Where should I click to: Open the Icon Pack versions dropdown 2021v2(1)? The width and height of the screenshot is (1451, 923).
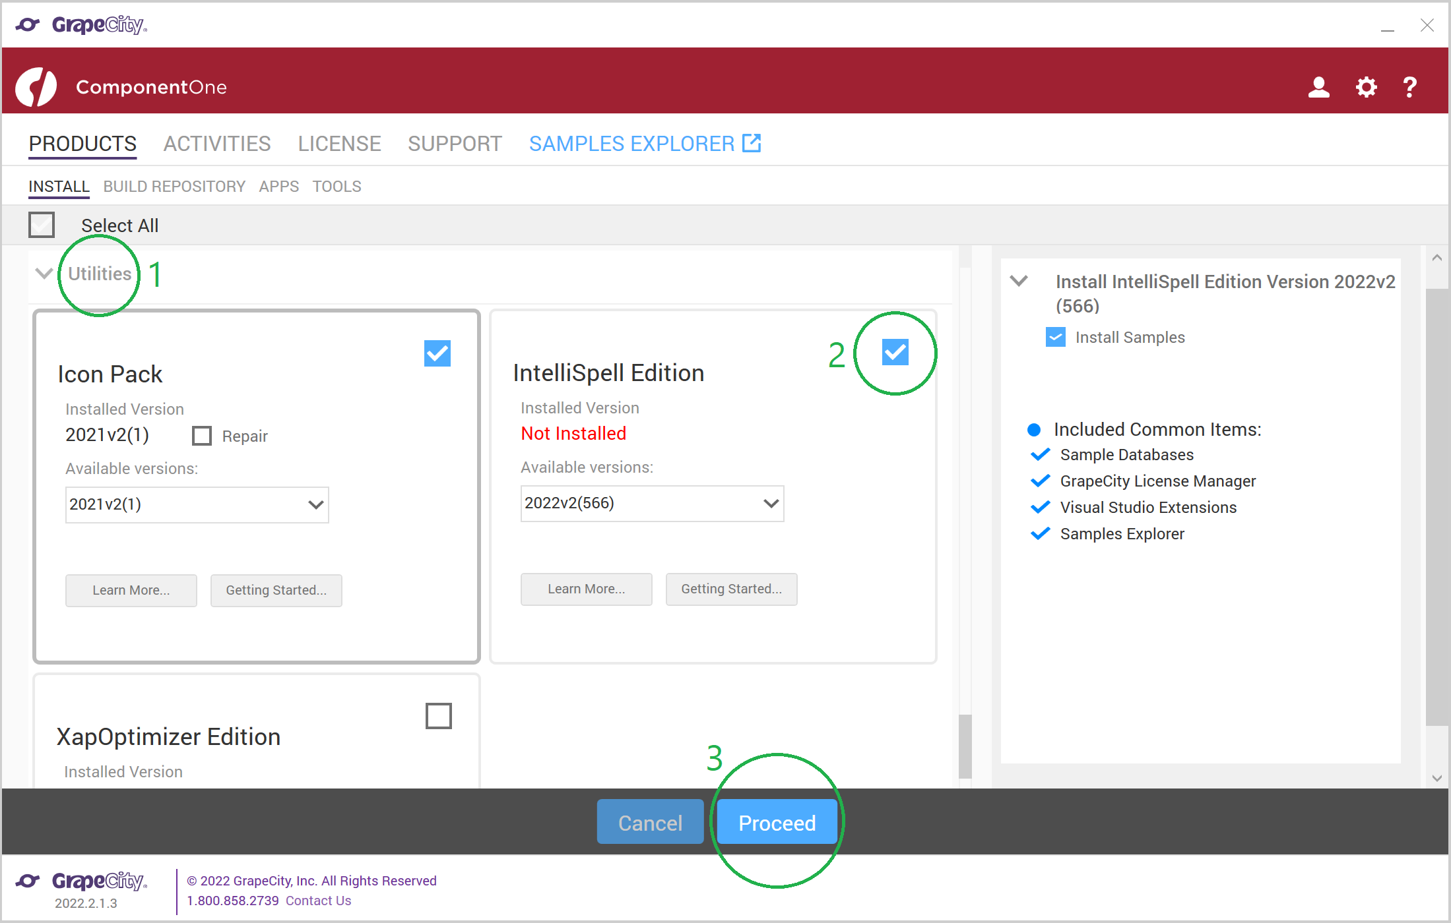[197, 505]
